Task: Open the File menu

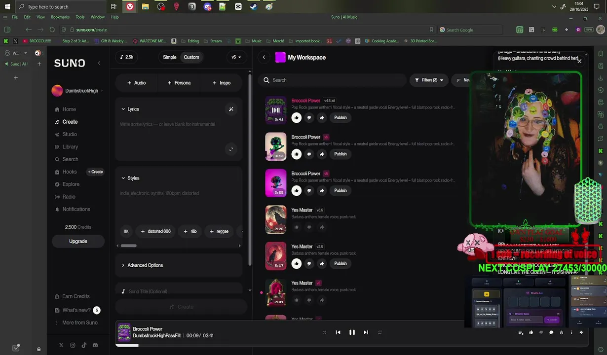Action: tap(15, 17)
